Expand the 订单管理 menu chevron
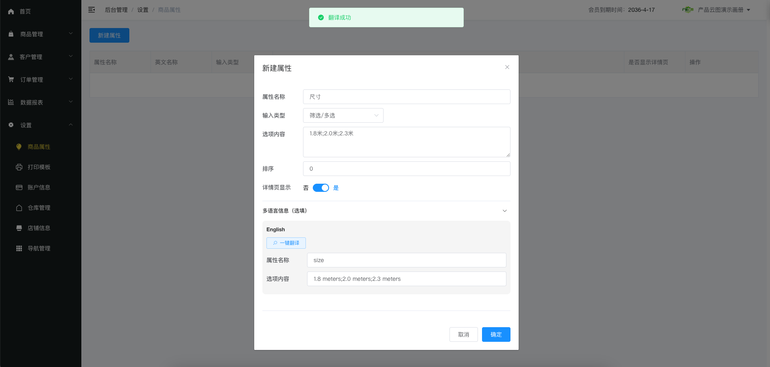This screenshot has width=770, height=367. (x=71, y=79)
